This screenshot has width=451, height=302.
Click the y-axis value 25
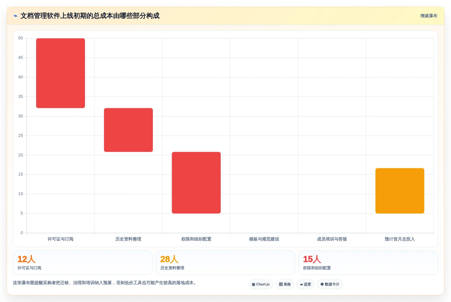coord(21,136)
